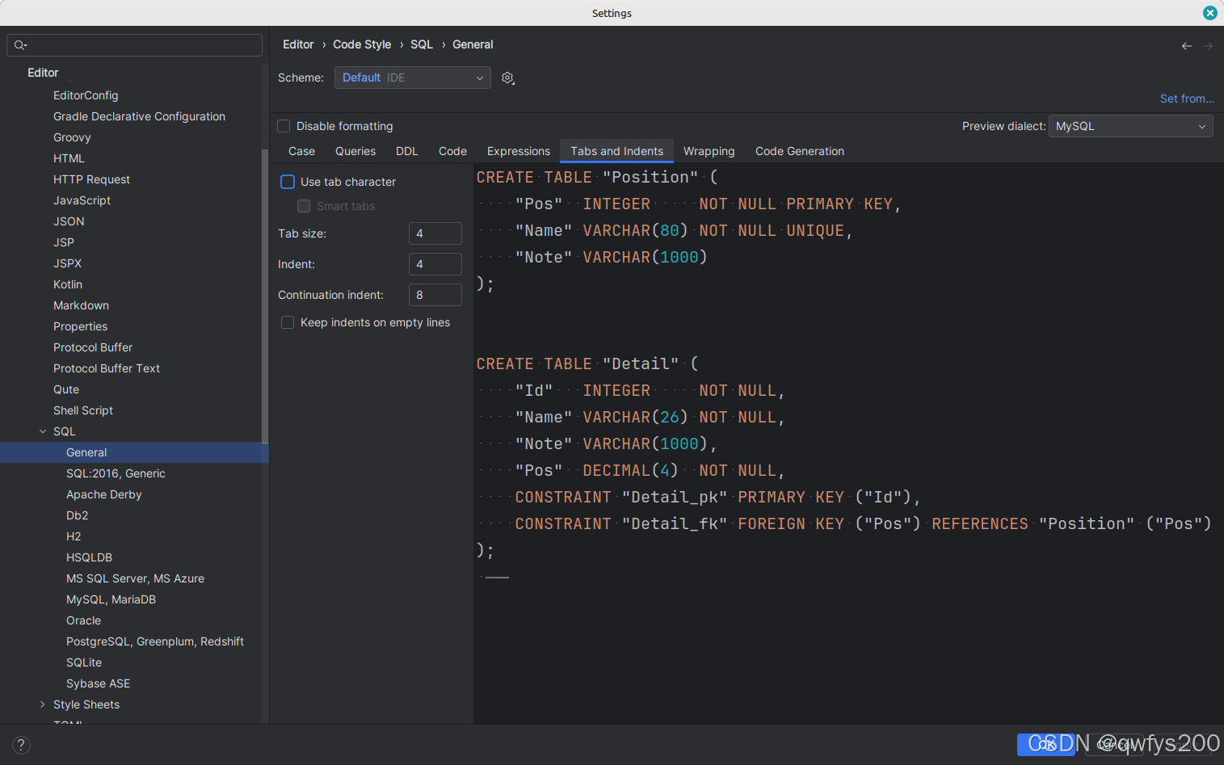Select MySQL, MariaDB dialect
The height and width of the screenshot is (765, 1224).
click(x=111, y=599)
